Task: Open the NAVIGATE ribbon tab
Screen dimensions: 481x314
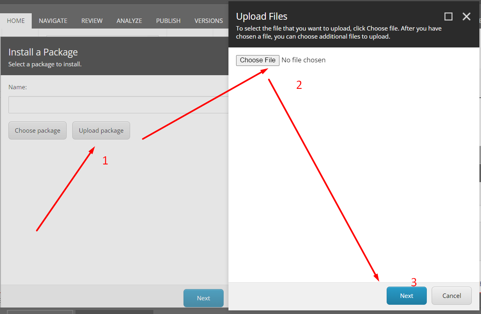Action: (53, 21)
